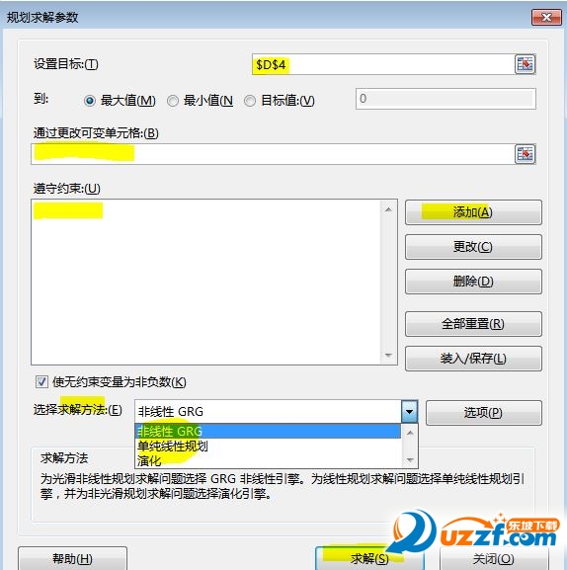Image resolution: width=567 pixels, height=570 pixels.
Task: Select the 目标值(V) radio button
Action: click(x=250, y=101)
